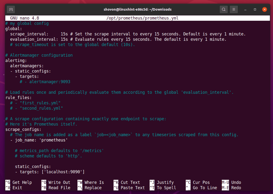Minimize the terminal window

click(x=245, y=10)
